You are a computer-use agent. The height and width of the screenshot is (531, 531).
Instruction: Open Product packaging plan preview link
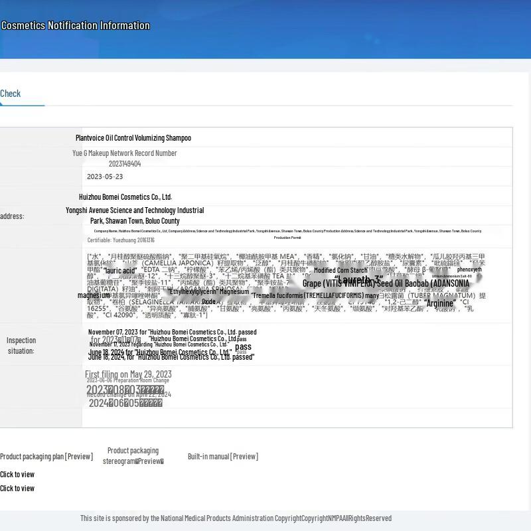(x=46, y=457)
